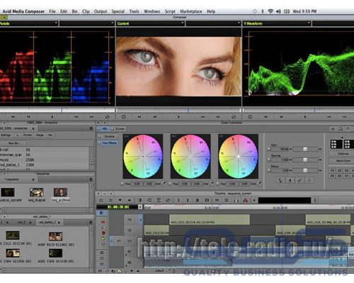Open the RGB Parade scope dropdown
Viewport: 354px width, 283px height.
coord(28,23)
